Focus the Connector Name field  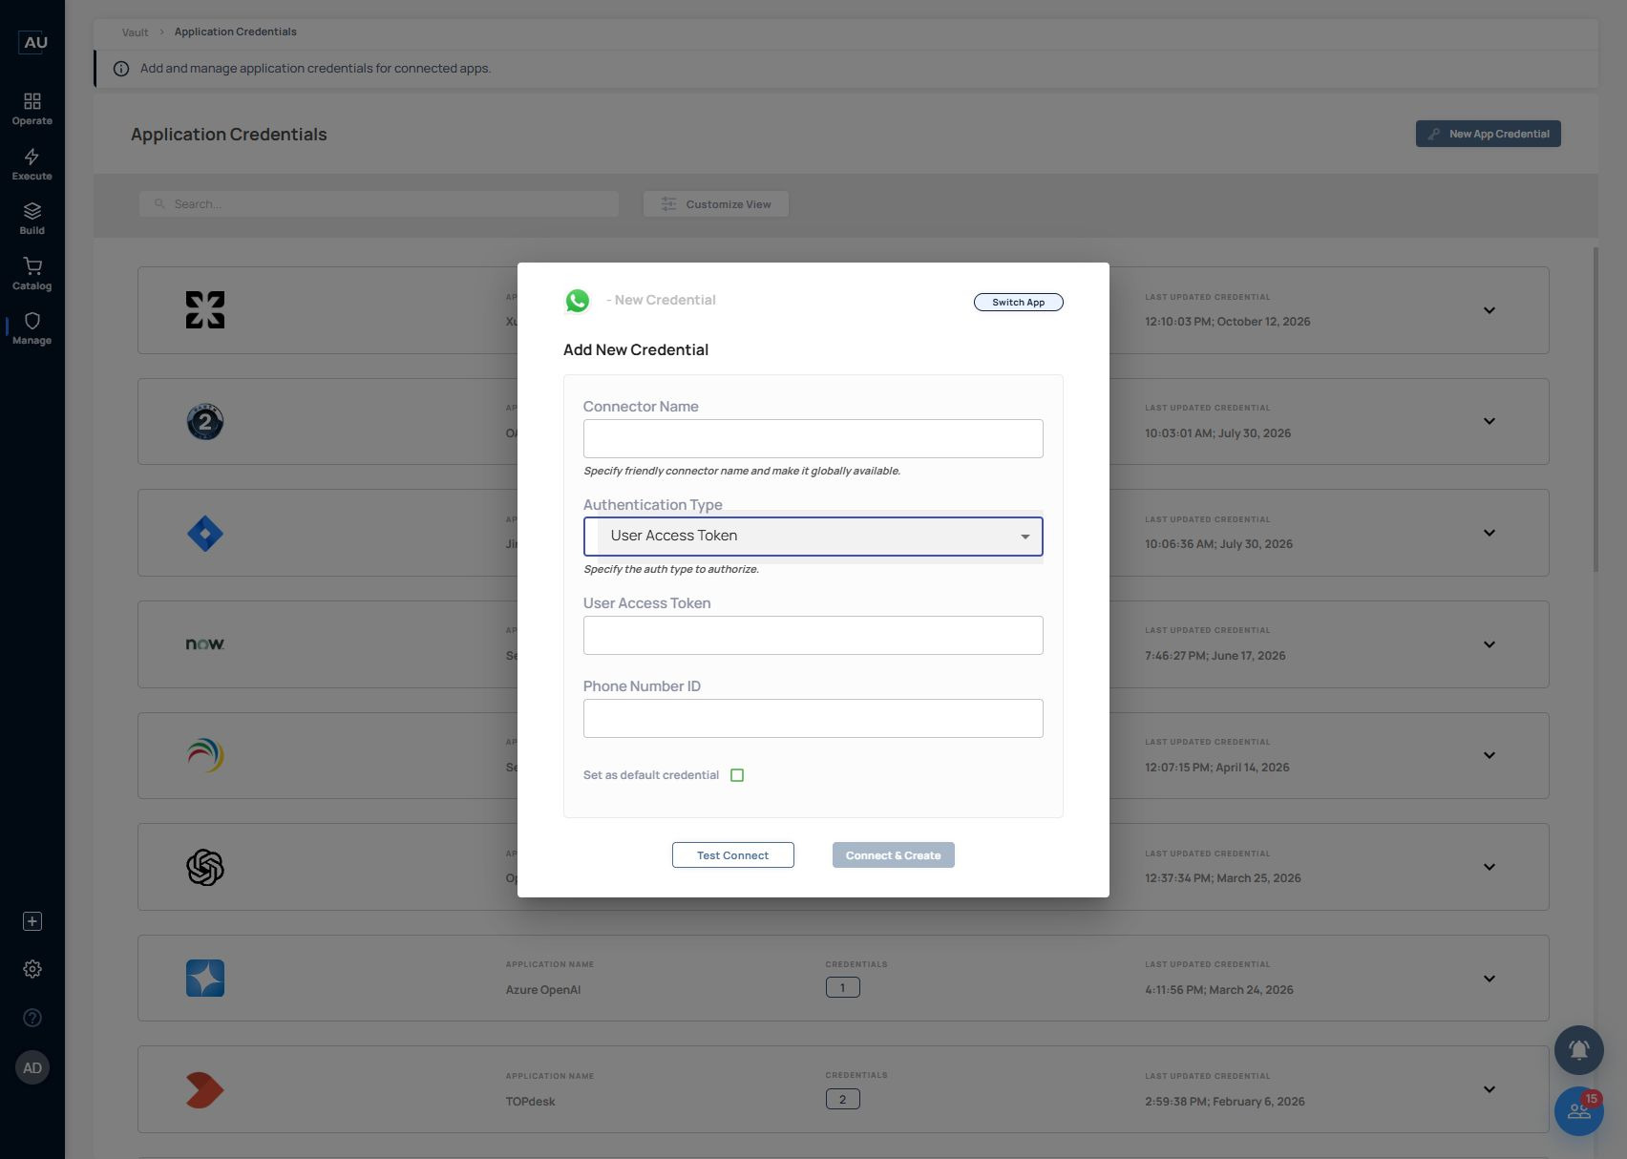click(813, 439)
